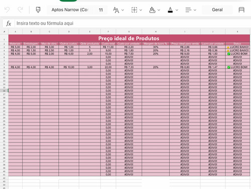The height and width of the screenshot is (189, 251).
Task: Select the 'Mão de obra' header cell
Action: pos(49,44)
